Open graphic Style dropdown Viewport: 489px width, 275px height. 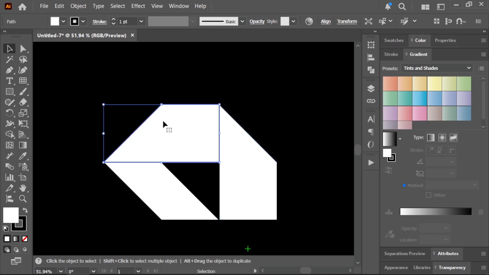(293, 21)
